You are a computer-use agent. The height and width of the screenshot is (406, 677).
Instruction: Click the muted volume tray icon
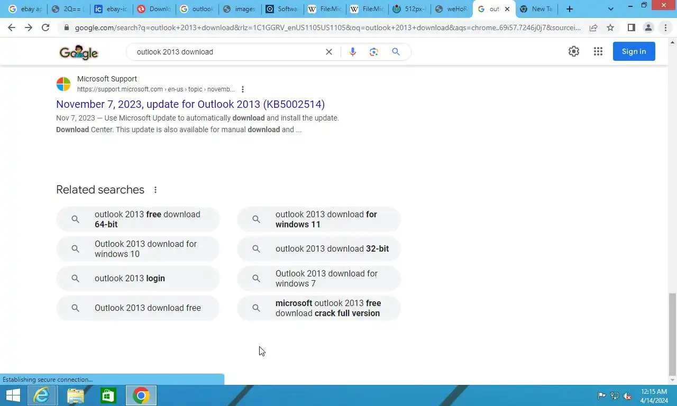point(627,396)
